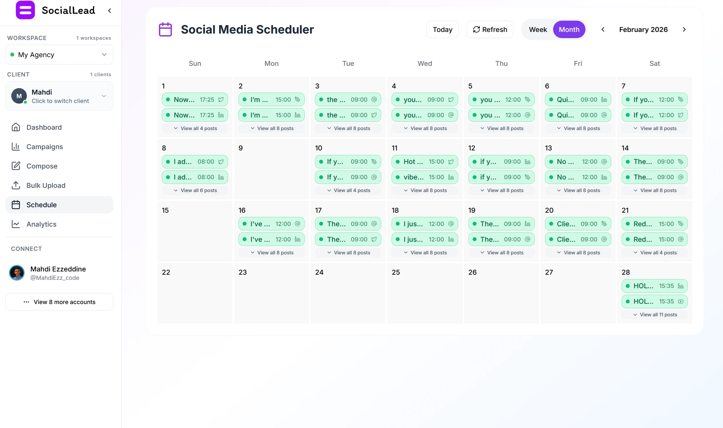This screenshot has width=723, height=428.
Task: Open the Campaigns page
Action: (x=45, y=147)
